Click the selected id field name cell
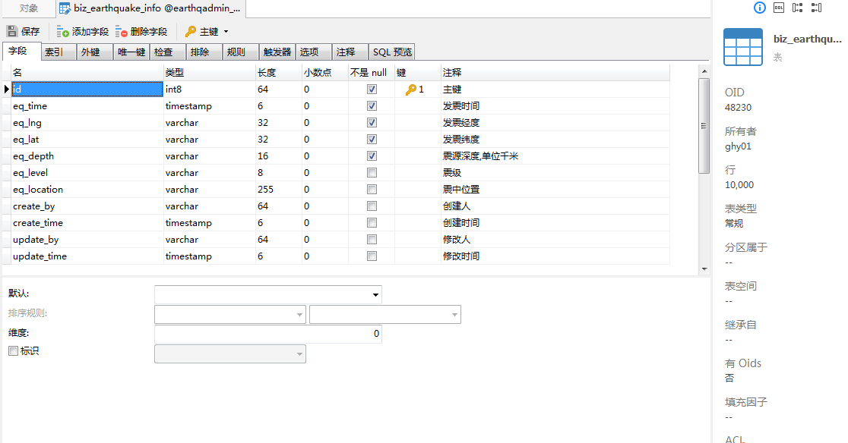This screenshot has width=848, height=443. [x=87, y=90]
